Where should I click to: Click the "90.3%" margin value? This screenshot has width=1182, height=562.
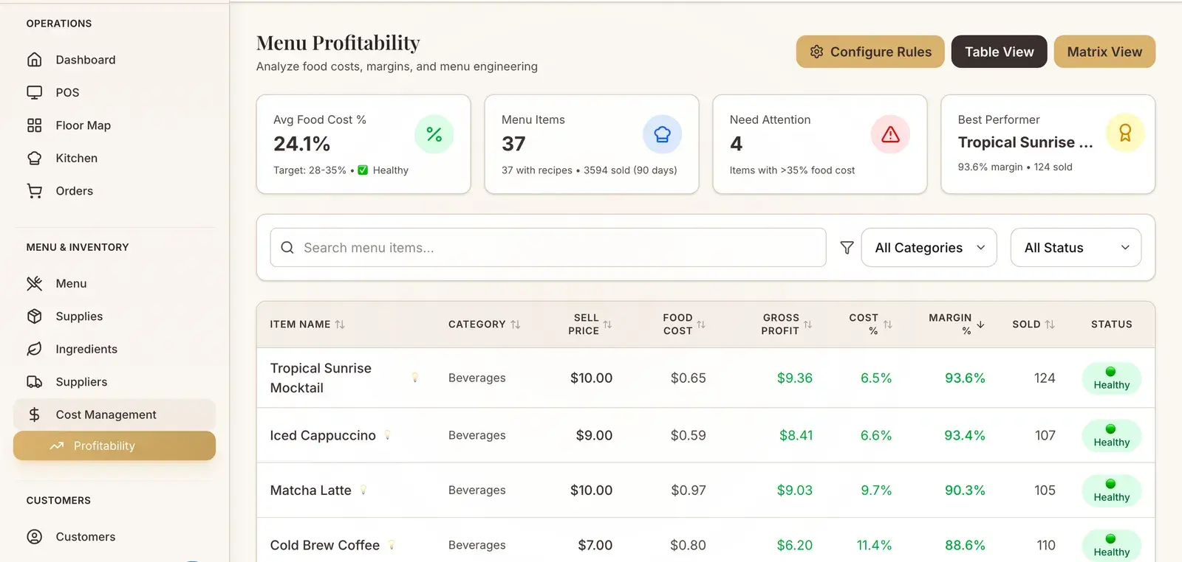965,490
